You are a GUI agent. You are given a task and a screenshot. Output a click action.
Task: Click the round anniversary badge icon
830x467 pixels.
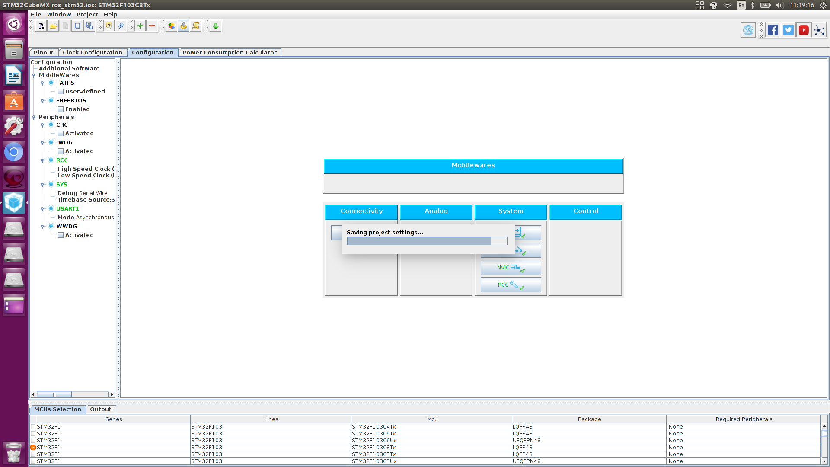[x=748, y=30]
